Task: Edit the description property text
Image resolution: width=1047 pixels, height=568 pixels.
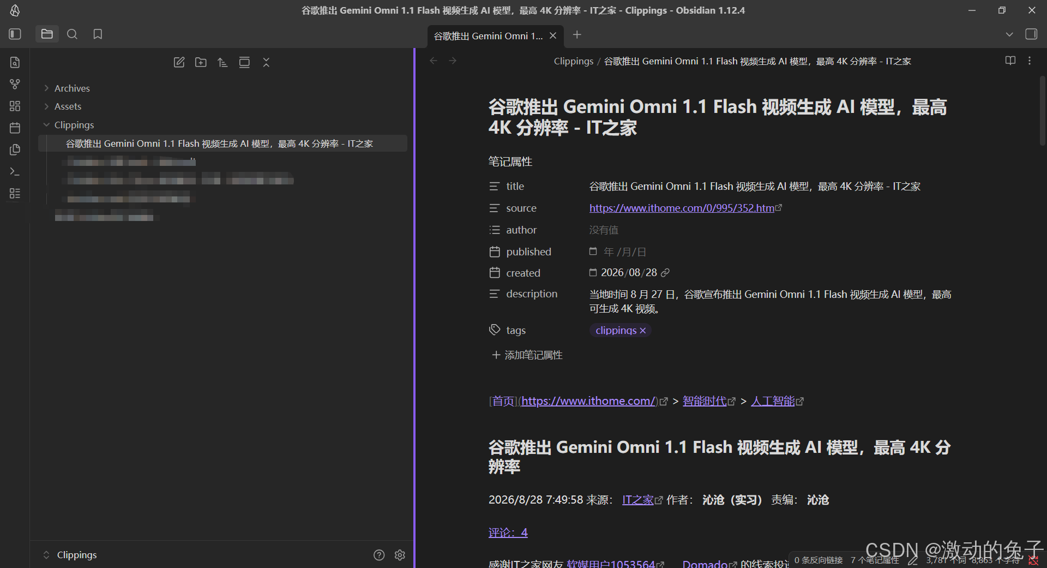Action: 771,301
